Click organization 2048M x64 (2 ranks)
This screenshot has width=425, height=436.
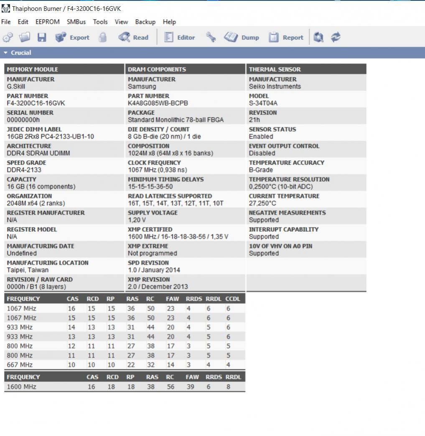[36, 203]
